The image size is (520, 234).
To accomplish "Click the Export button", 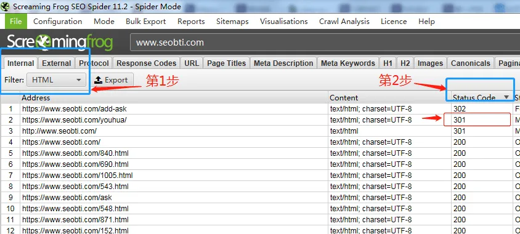I will click(112, 80).
